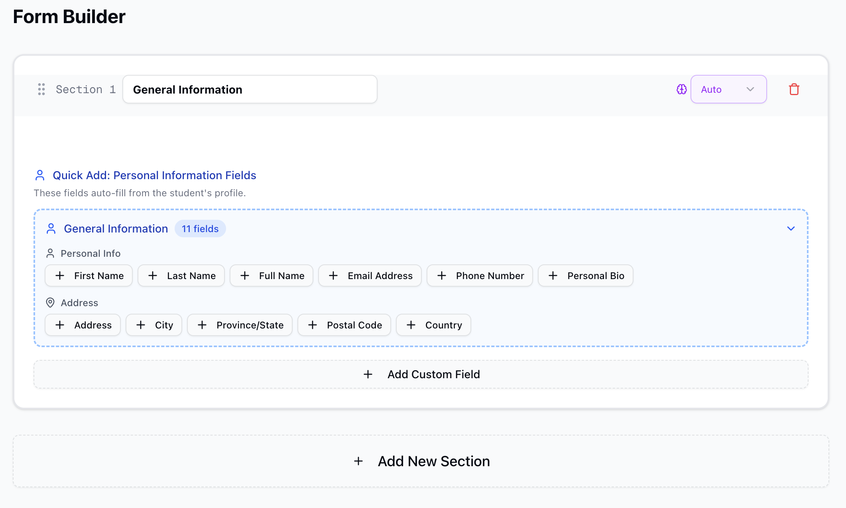Screen dimensions: 846x508
Task: Click the purple brain icon beside Auto
Action: pyautogui.click(x=681, y=89)
